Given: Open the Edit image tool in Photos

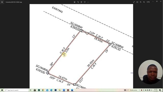Looking at the screenshot, I should pyautogui.click(x=74, y=2).
